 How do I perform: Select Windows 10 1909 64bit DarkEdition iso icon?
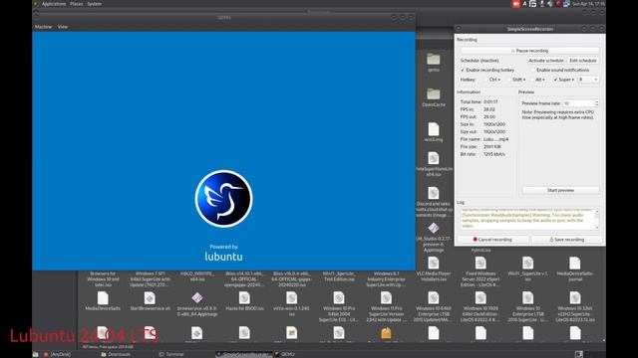pyautogui.click(x=480, y=298)
